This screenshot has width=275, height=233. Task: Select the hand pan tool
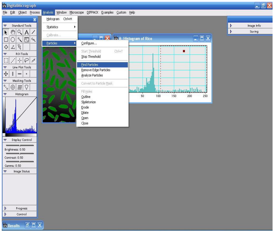click(13, 32)
